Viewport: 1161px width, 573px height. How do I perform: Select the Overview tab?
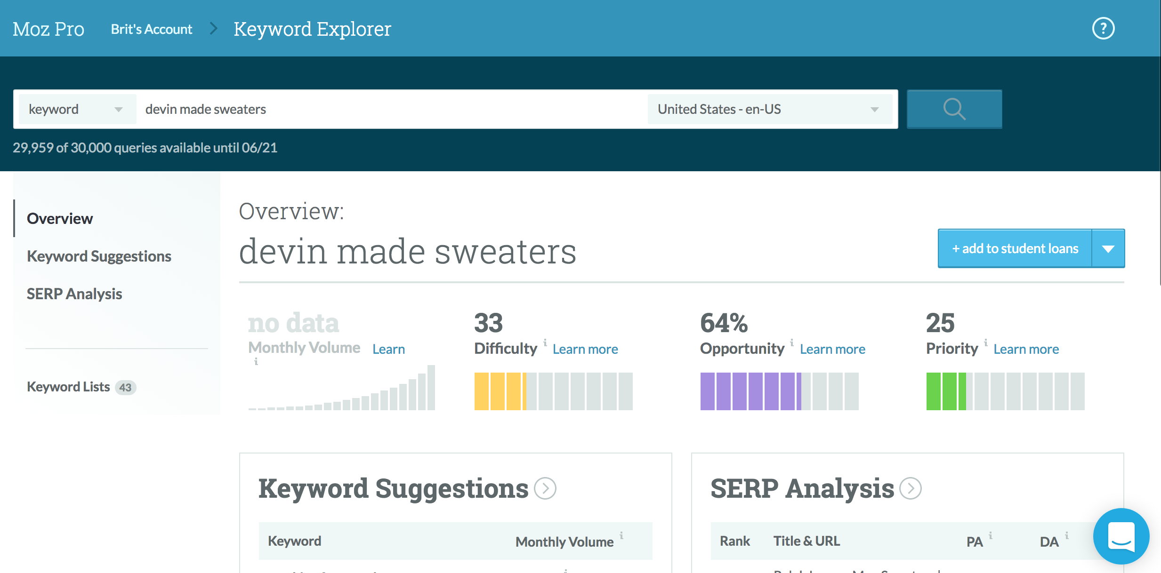tap(59, 218)
